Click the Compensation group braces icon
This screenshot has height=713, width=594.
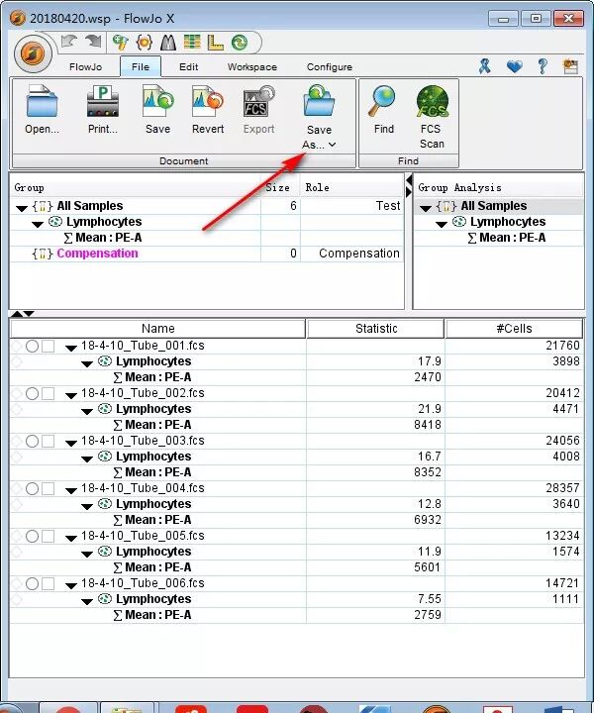click(x=43, y=254)
